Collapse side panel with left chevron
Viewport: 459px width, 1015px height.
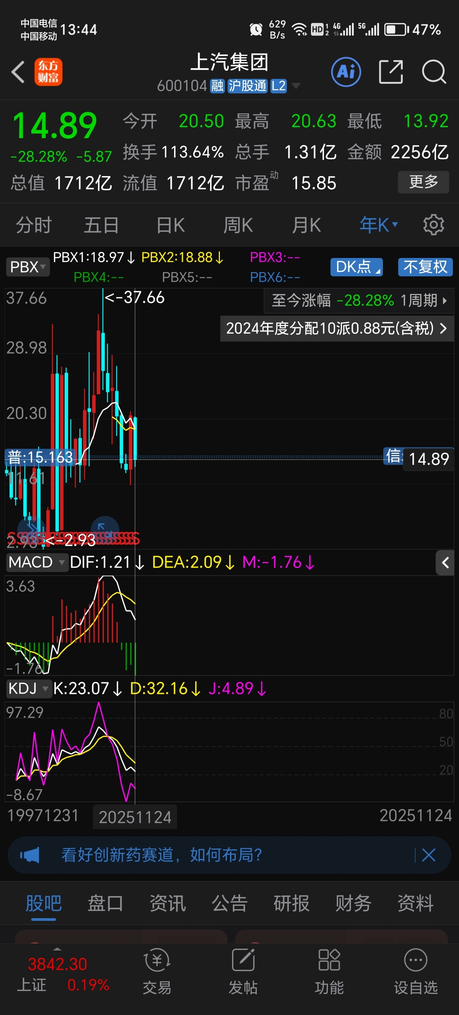(x=445, y=563)
